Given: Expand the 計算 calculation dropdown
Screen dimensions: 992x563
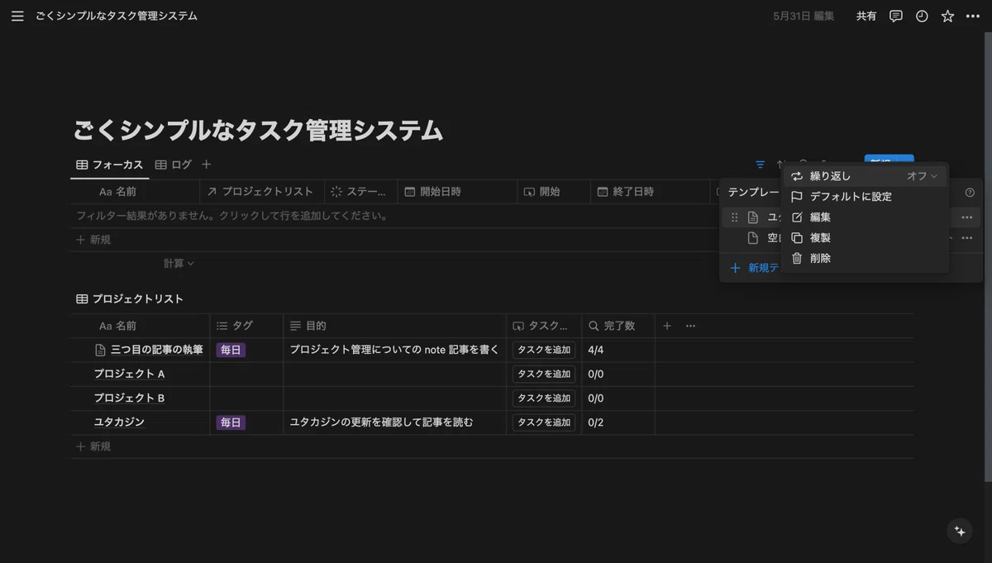Looking at the screenshot, I should click(179, 263).
